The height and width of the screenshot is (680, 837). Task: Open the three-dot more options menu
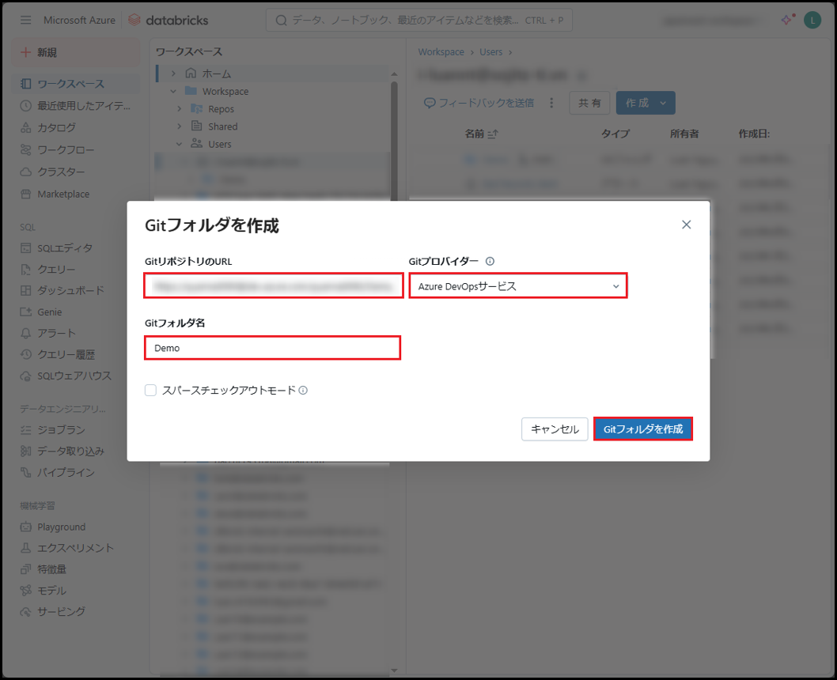pyautogui.click(x=551, y=103)
